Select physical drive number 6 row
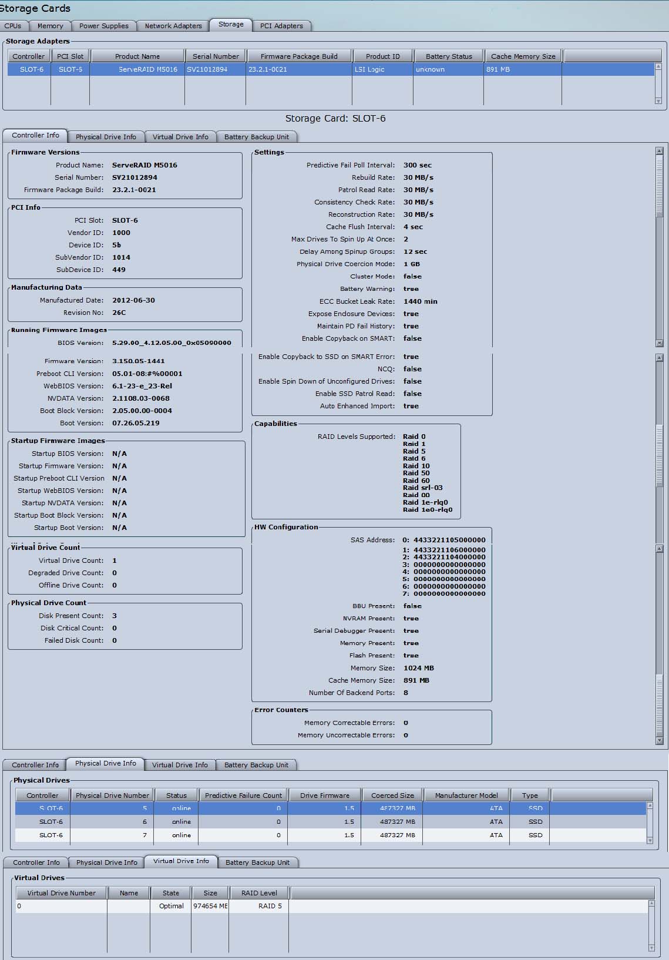 click(x=331, y=821)
